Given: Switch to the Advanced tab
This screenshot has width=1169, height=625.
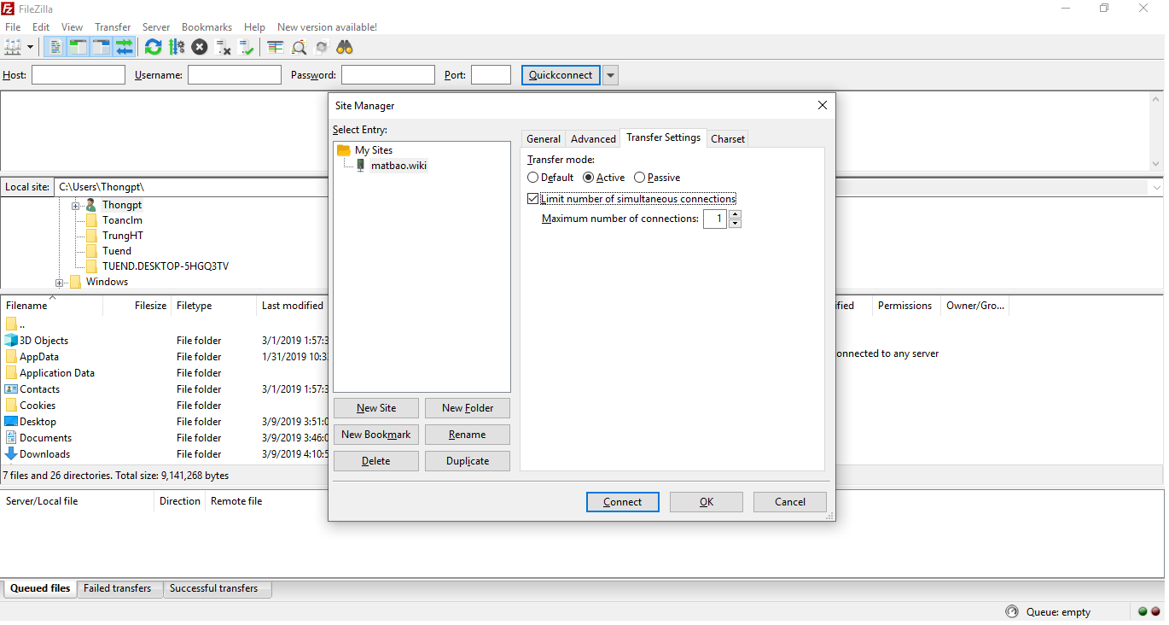Looking at the screenshot, I should pyautogui.click(x=593, y=139).
